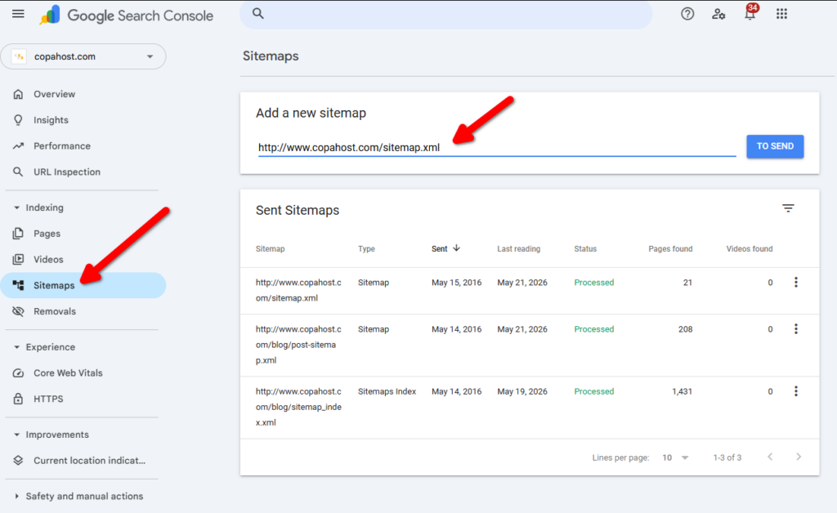Open the Performance report

pos(62,145)
